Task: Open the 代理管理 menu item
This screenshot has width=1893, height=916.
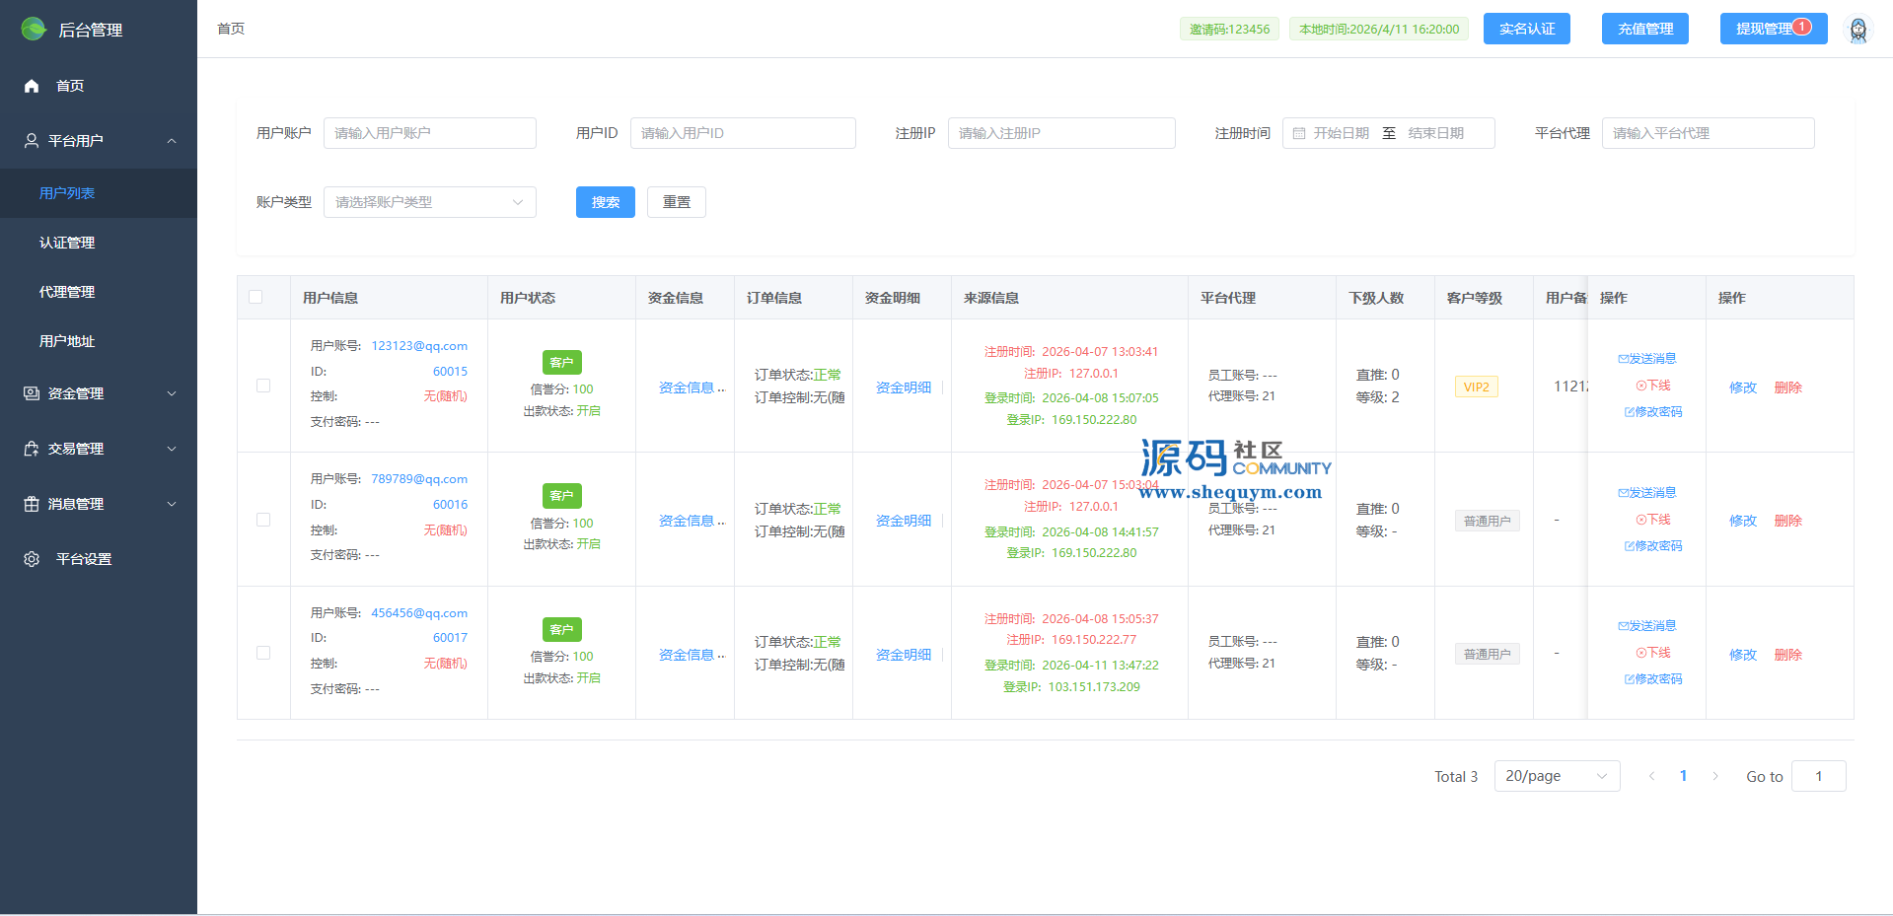Action: coord(67,292)
